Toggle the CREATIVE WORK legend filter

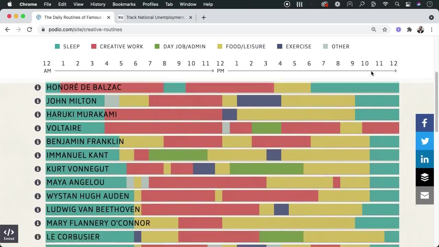(117, 46)
